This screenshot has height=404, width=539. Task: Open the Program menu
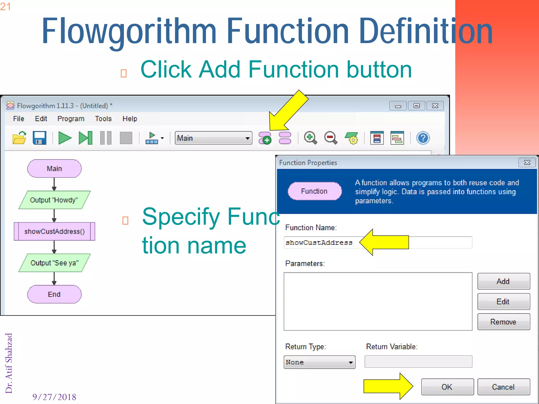point(71,119)
